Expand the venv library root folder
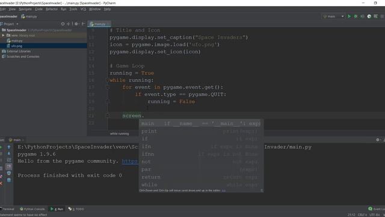This screenshot has height=217, width=385. point(3,36)
